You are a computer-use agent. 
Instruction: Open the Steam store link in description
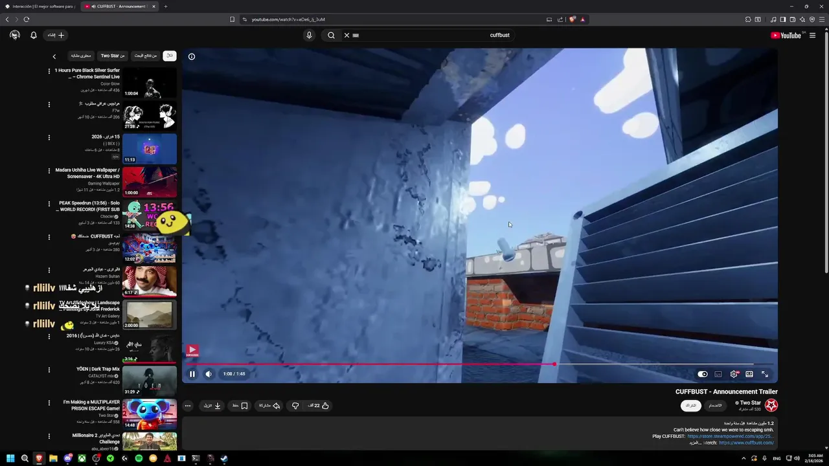tap(731, 436)
